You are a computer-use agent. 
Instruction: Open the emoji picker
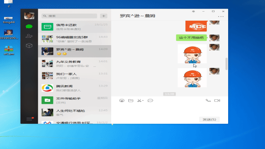coord(122,101)
